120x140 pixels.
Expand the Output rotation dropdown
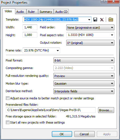click(x=90, y=43)
